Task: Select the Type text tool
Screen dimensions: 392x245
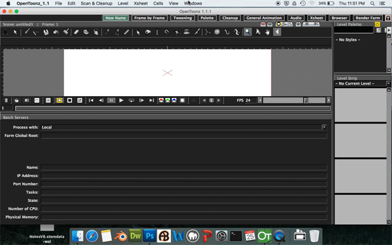Action: click(46, 32)
